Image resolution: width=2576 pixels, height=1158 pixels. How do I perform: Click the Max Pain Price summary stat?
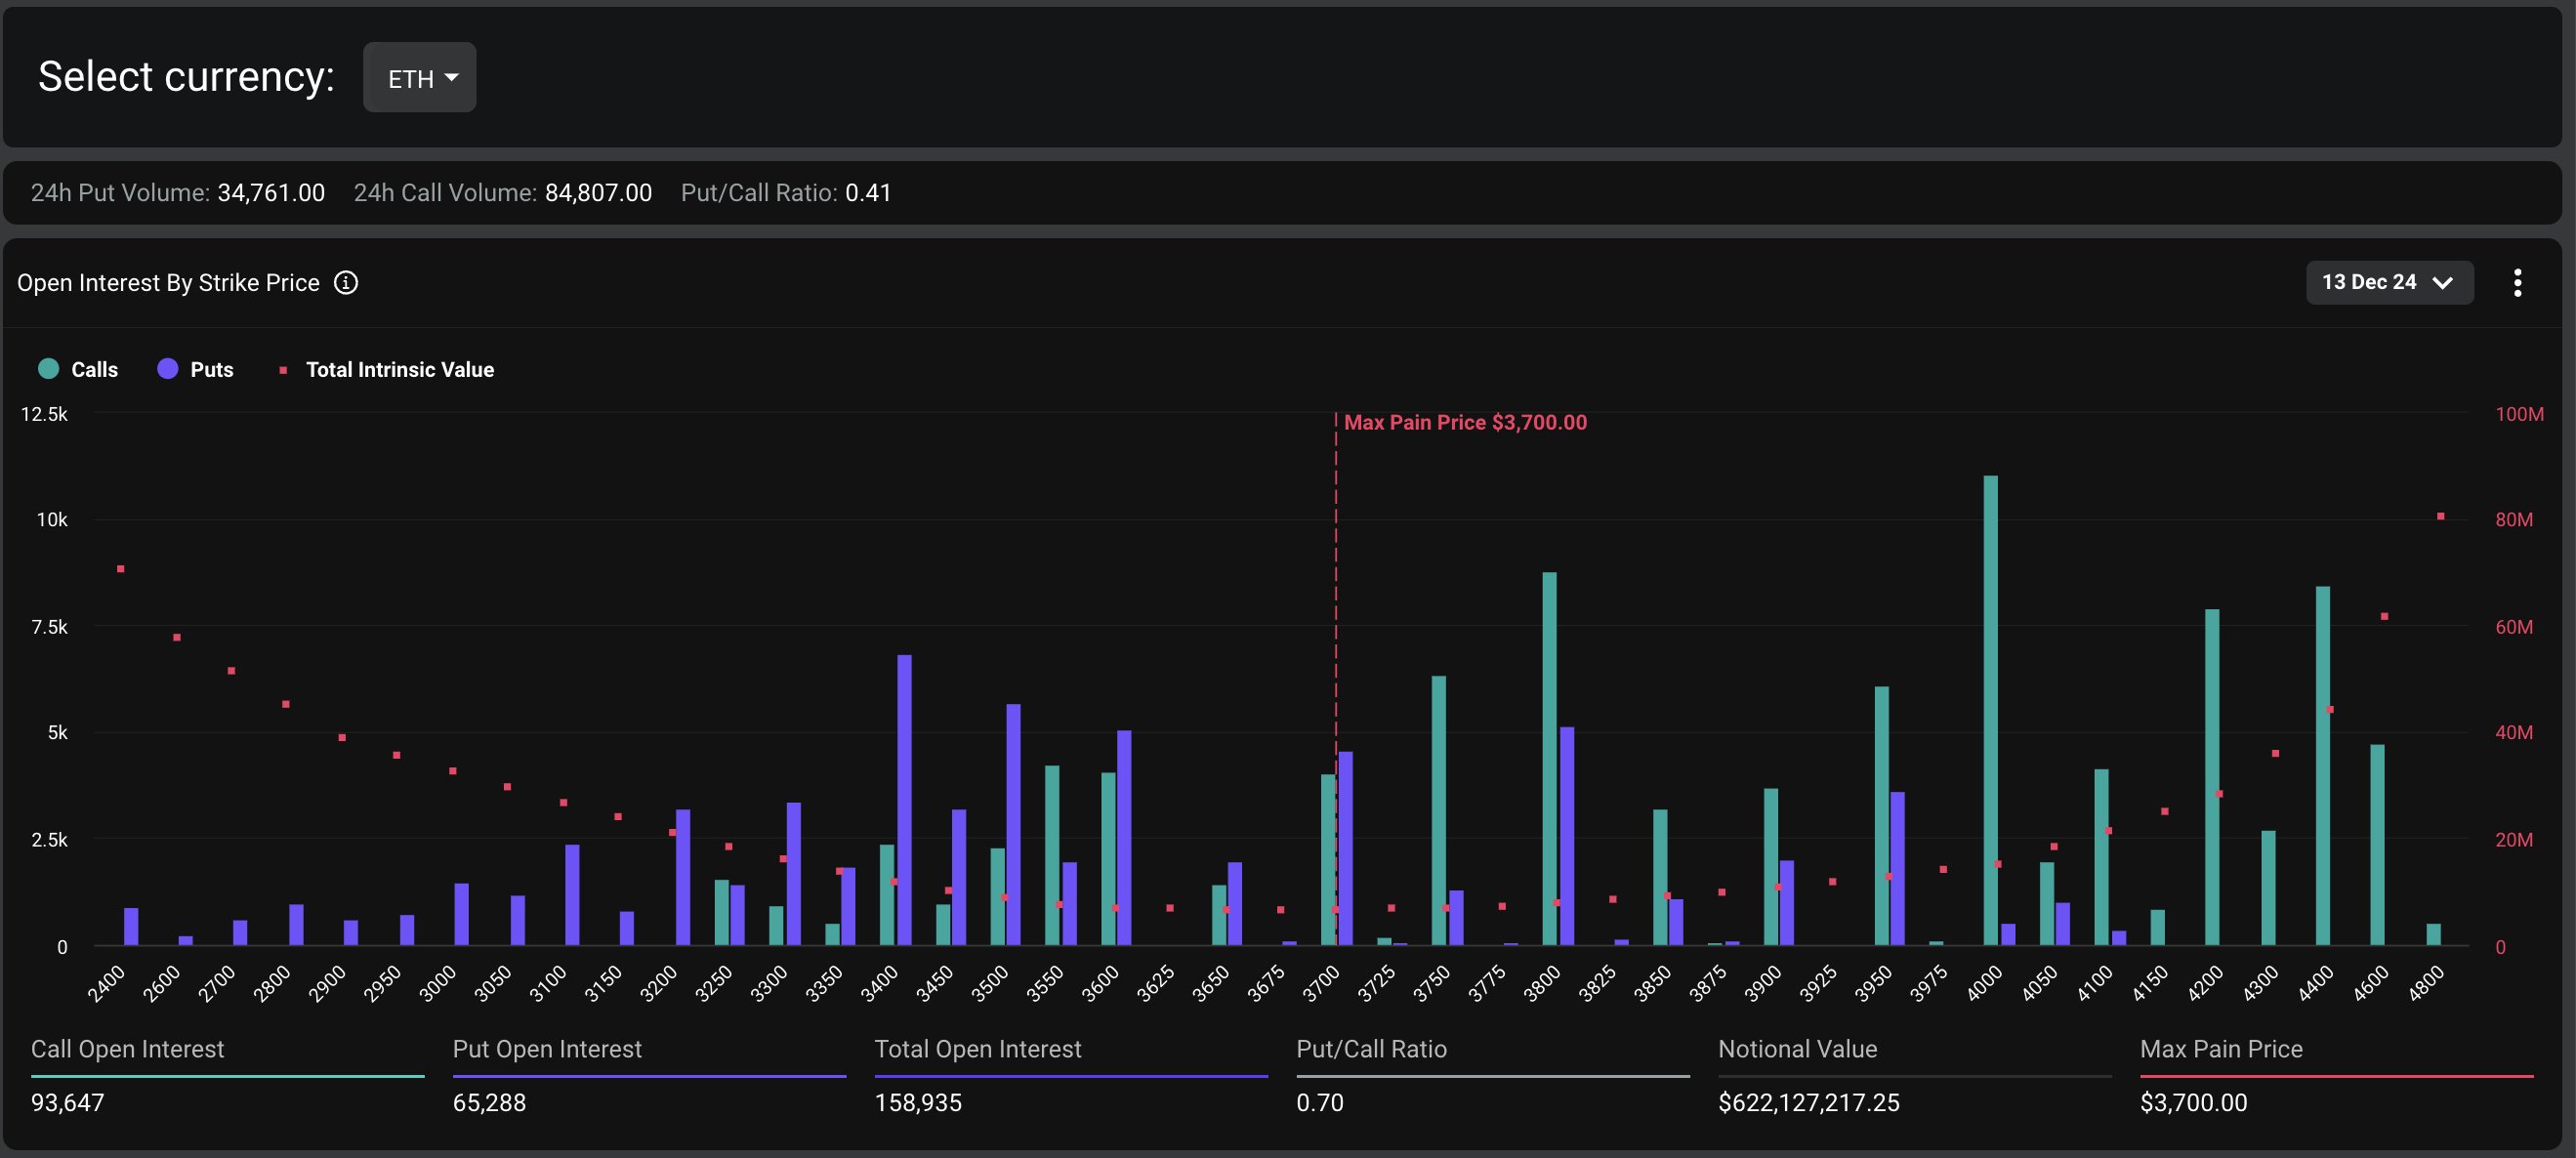[2221, 1049]
